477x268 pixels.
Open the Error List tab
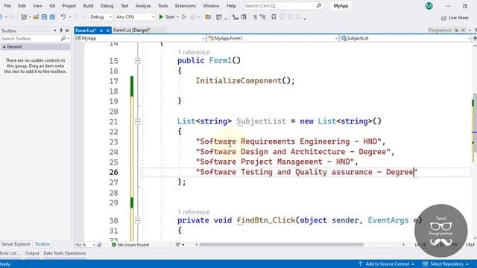tap(10, 253)
